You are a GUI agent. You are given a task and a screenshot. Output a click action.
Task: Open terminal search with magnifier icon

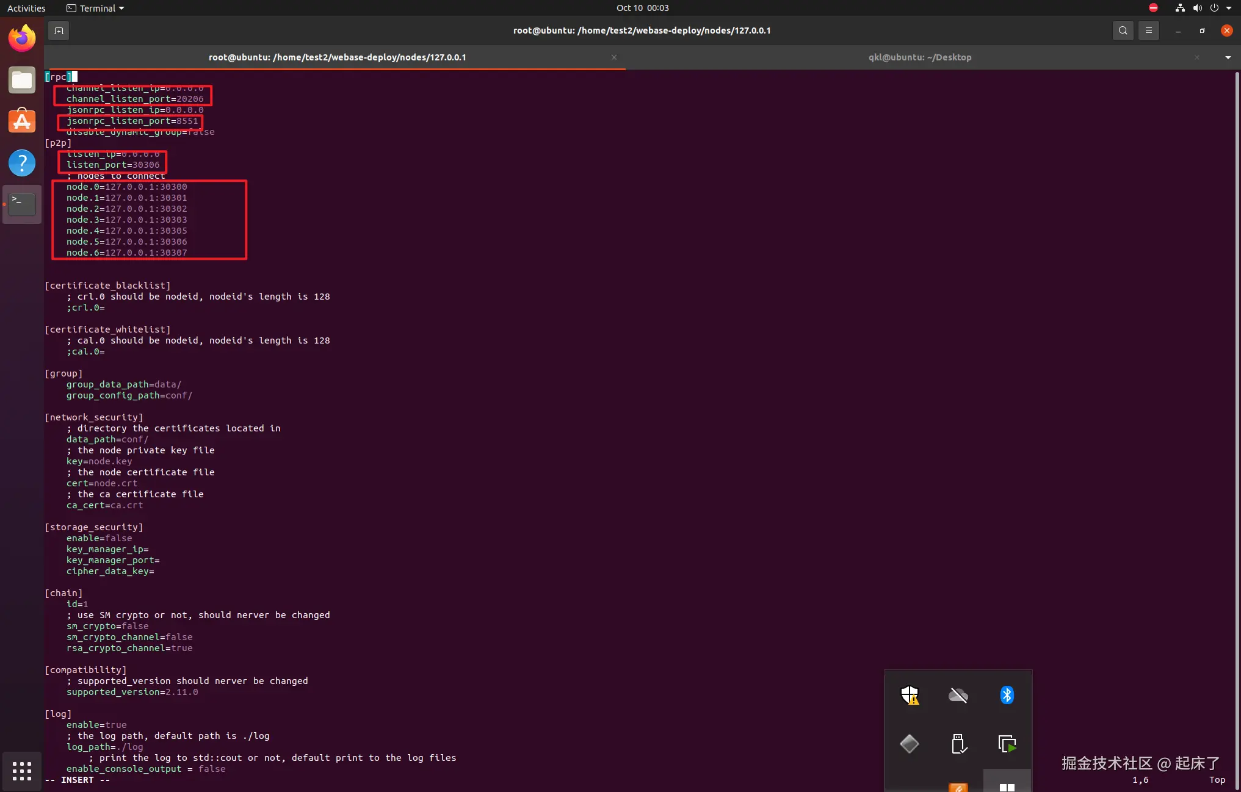click(x=1123, y=31)
